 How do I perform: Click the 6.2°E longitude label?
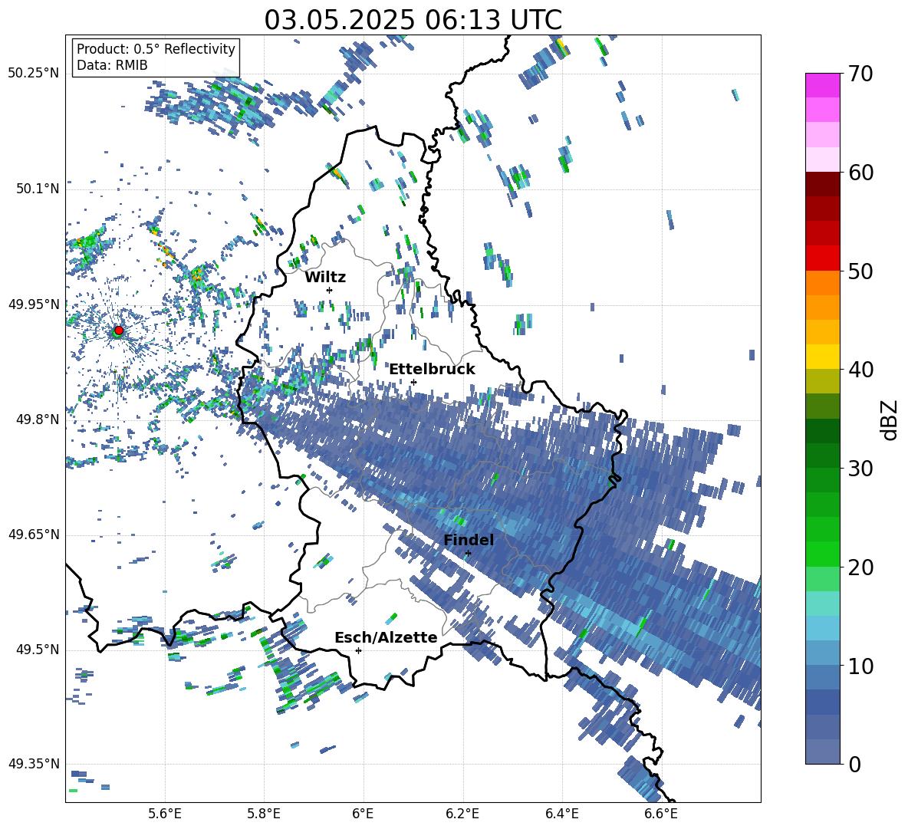pos(462,814)
